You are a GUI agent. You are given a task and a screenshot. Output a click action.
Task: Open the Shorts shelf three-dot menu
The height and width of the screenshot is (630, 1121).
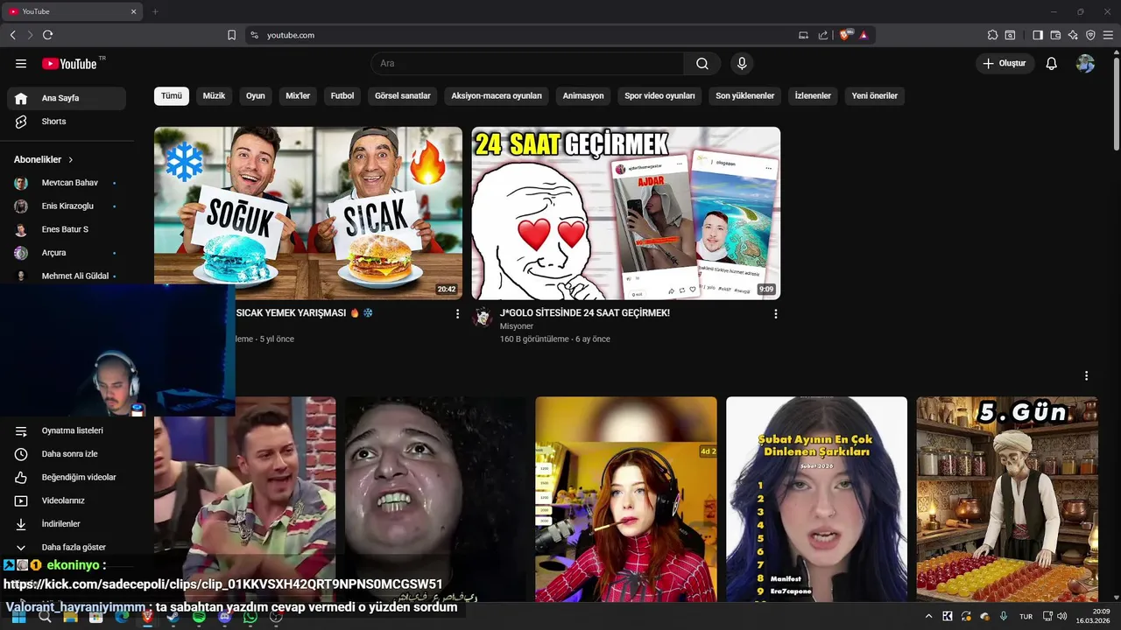coord(1086,375)
